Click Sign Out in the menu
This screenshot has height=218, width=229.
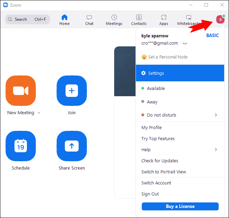(150, 194)
